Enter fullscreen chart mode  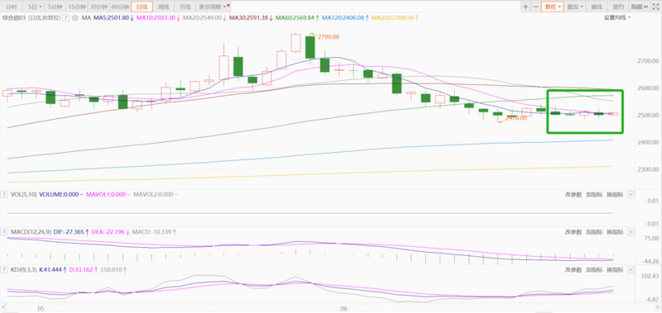[x=655, y=7]
